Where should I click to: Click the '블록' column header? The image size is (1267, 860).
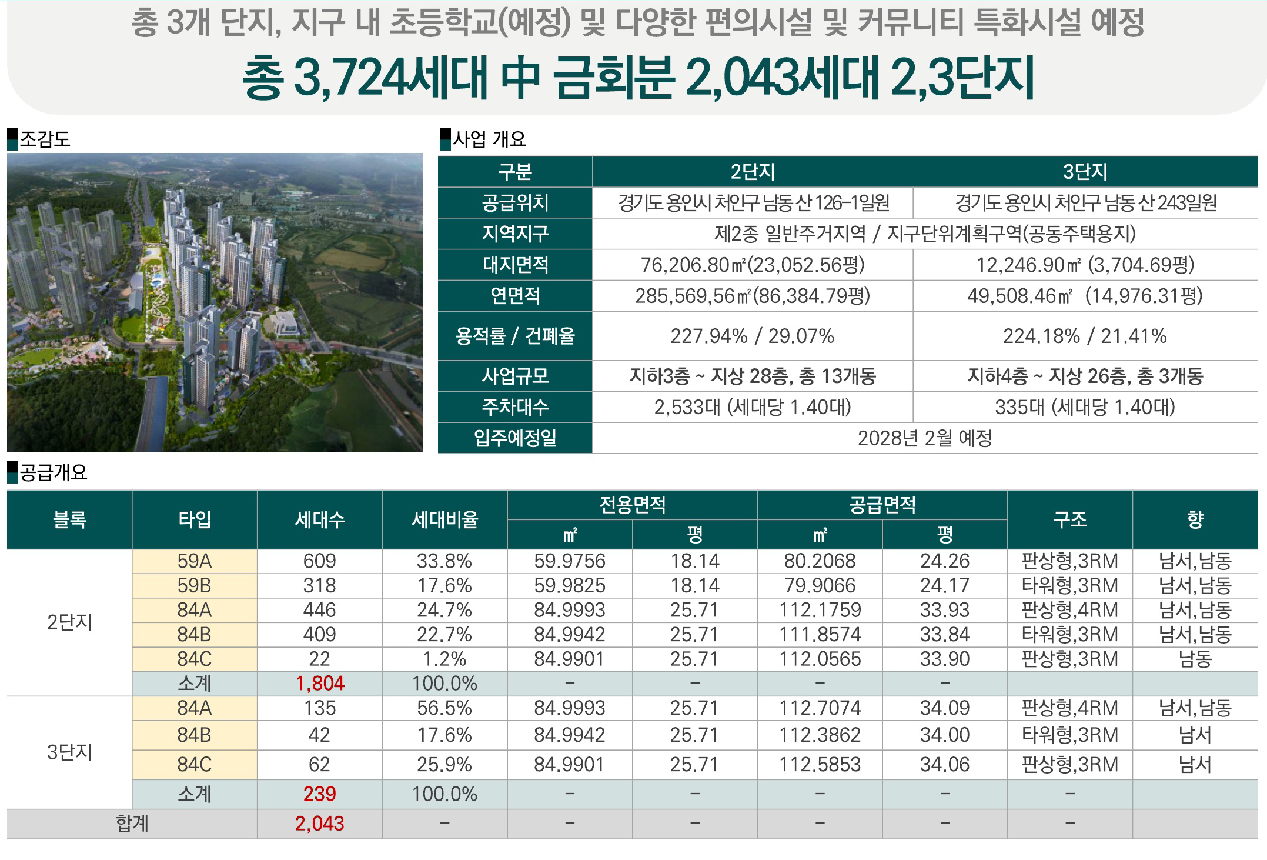(69, 519)
